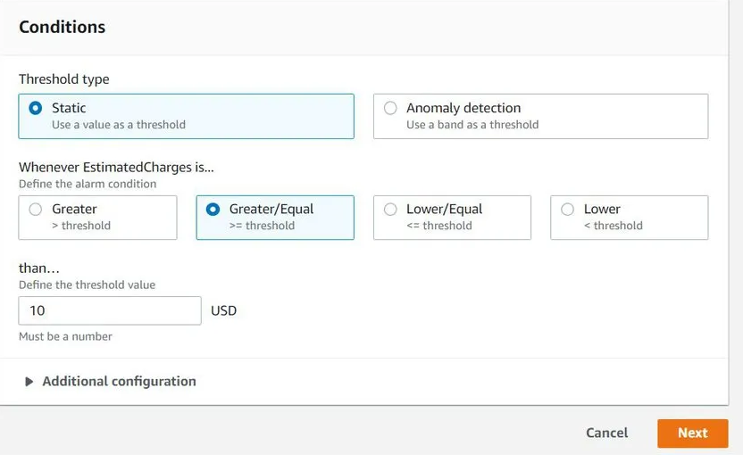Expand the Additional configuration label
This screenshot has width=743, height=462.
pyautogui.click(x=119, y=381)
